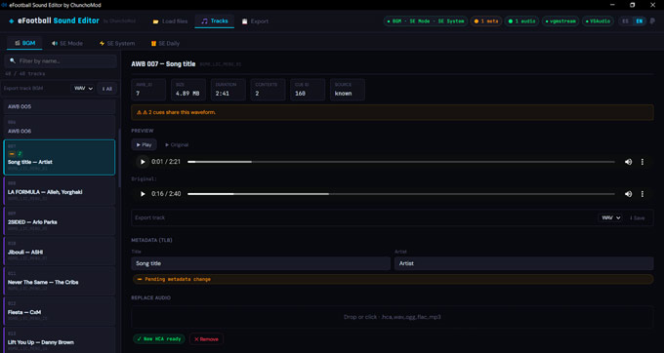The image size is (664, 353).
Task: Click the export All tracks button
Action: 107,89
